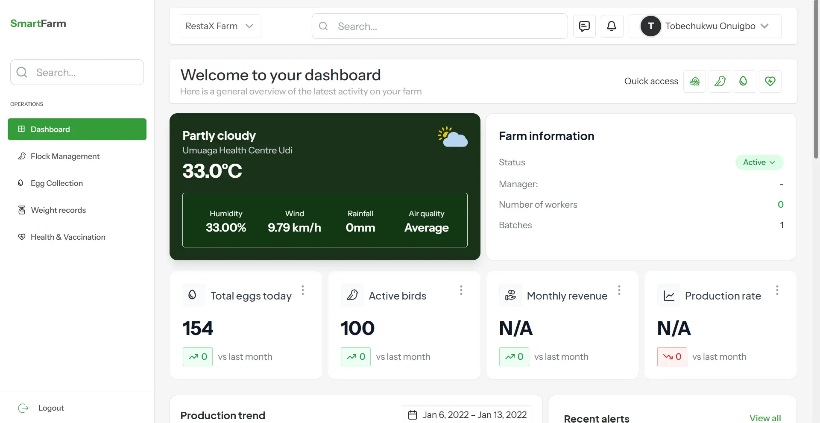Go to Flock Management

pos(64,156)
